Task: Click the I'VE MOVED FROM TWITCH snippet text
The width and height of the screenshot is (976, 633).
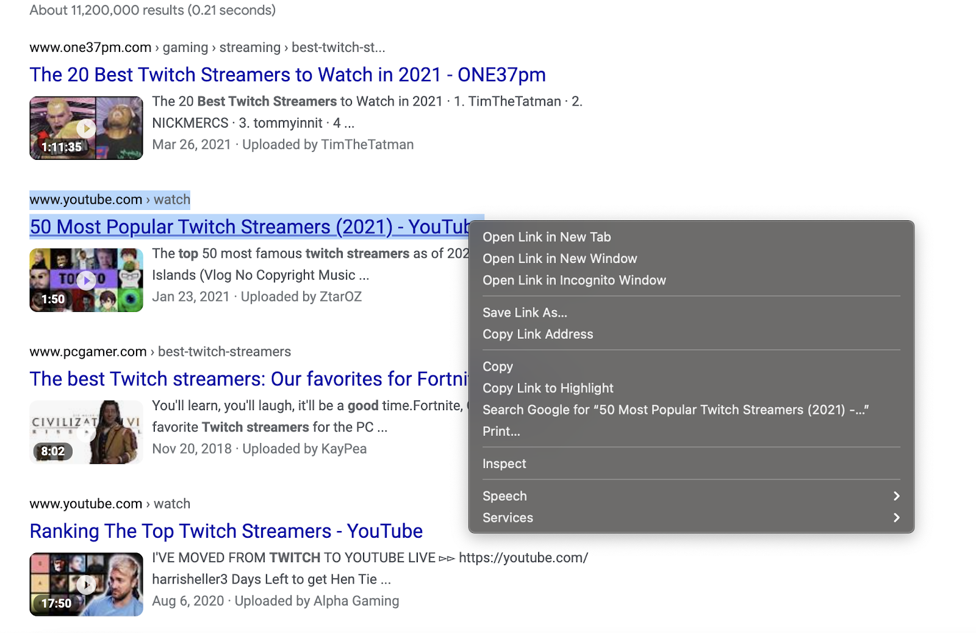Action: point(370,558)
